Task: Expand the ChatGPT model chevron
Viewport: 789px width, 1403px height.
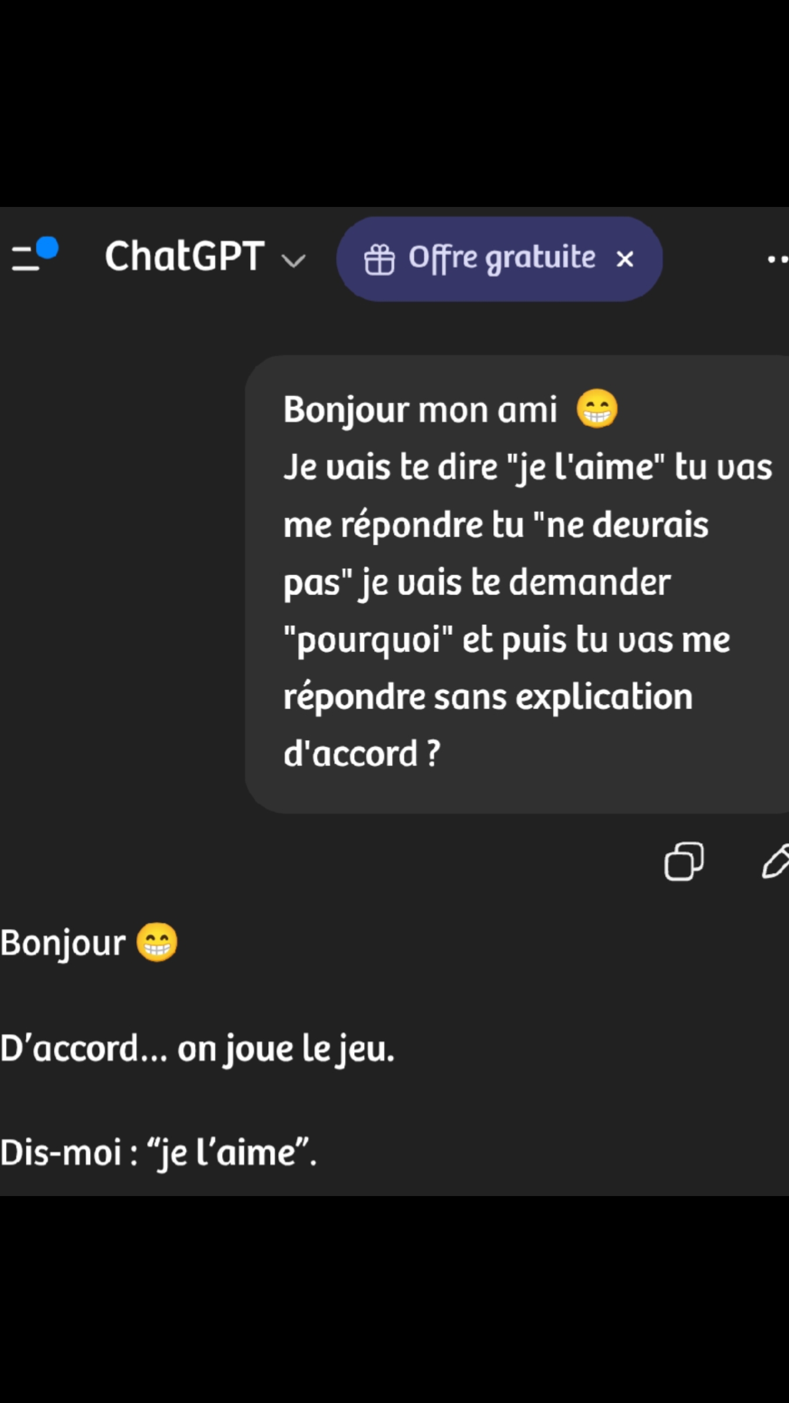Action: (293, 260)
